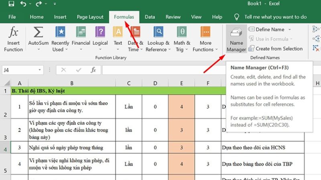Go to the Data tab
321x180 pixels.
[150, 17]
